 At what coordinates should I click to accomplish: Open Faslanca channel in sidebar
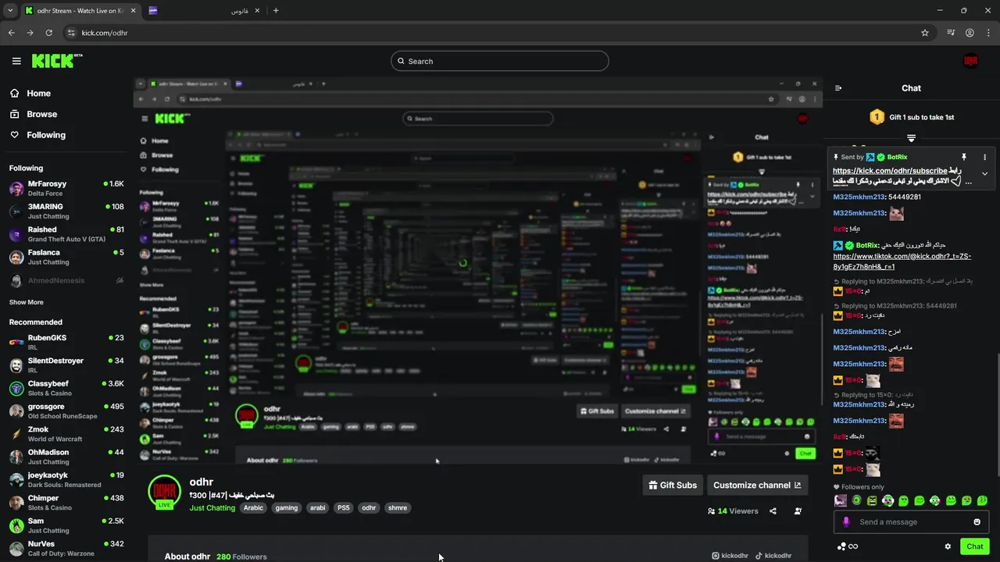[x=66, y=257]
